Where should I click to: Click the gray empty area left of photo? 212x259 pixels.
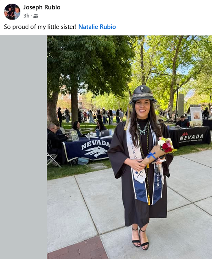tap(23, 147)
